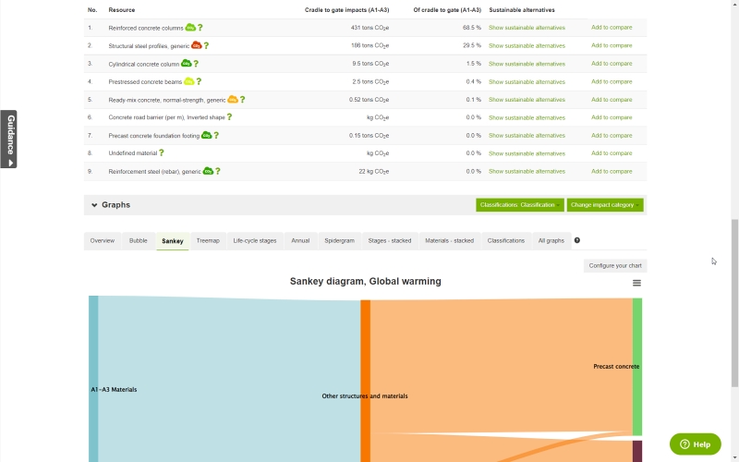Open Materials - stacked tab
The width and height of the screenshot is (739, 462).
[x=450, y=241]
